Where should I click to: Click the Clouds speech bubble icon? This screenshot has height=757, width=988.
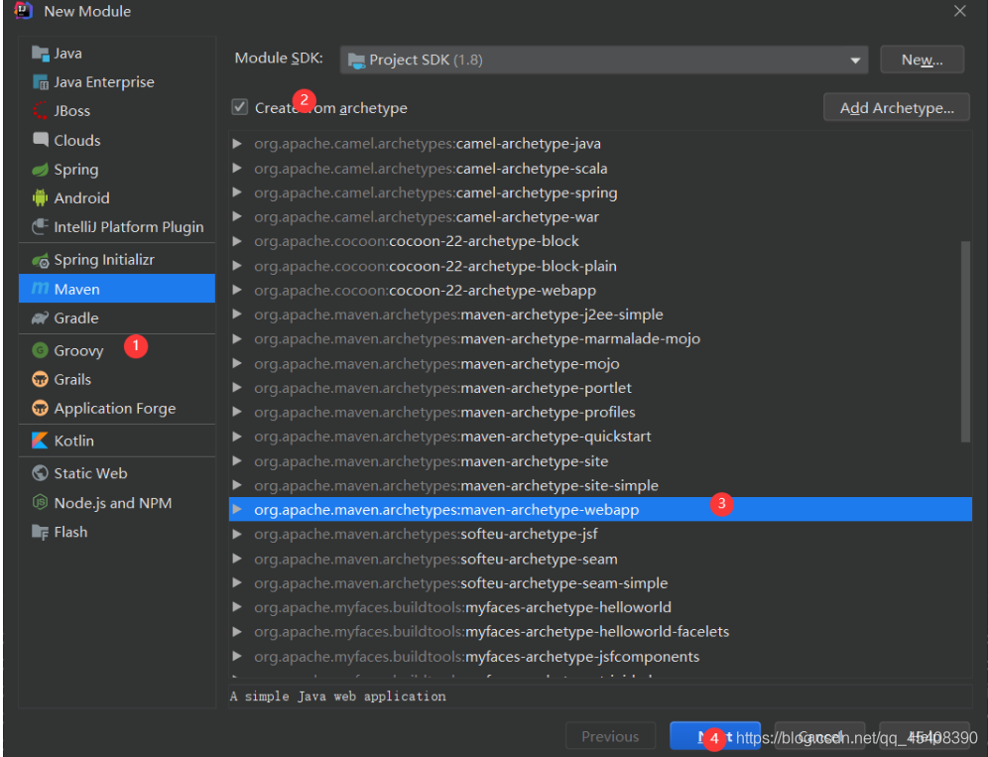[x=41, y=140]
